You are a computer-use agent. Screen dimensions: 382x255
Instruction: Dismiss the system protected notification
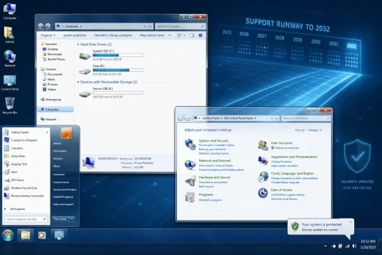350,222
